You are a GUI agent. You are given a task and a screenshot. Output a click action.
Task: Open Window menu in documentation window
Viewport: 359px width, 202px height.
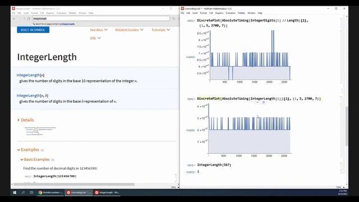point(82,13)
